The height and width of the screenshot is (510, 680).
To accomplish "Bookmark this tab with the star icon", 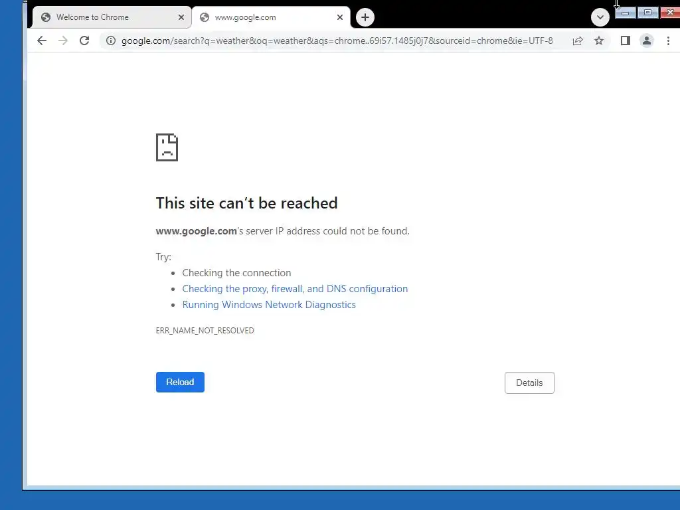I will pos(599,41).
